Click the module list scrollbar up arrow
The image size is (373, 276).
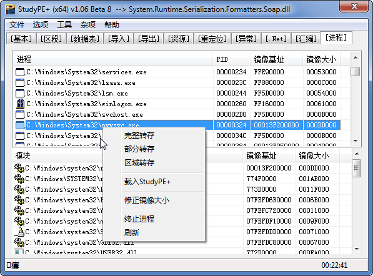click(357, 154)
